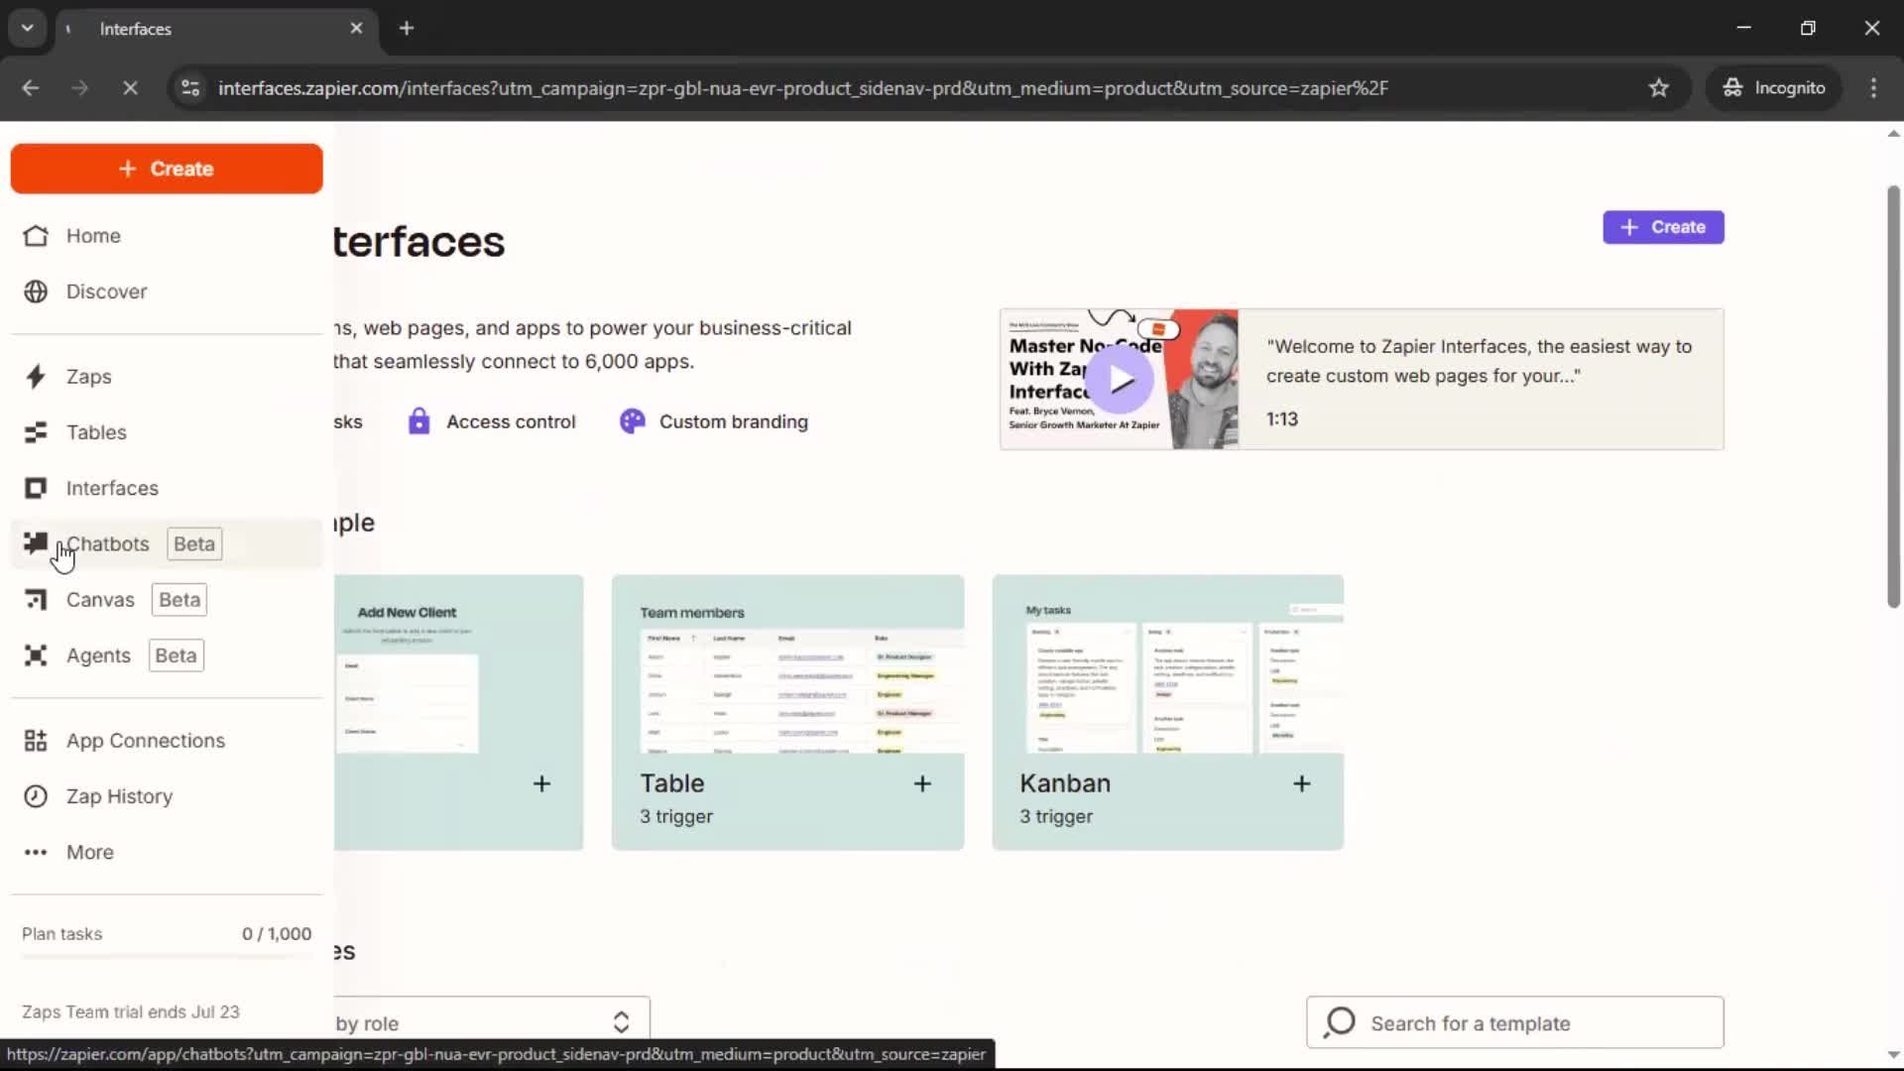Image resolution: width=1904 pixels, height=1071 pixels.
Task: Click the Discover globe icon
Action: pos(36,292)
